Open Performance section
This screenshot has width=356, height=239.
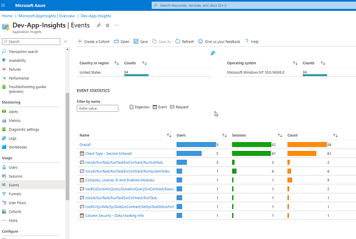(19, 78)
